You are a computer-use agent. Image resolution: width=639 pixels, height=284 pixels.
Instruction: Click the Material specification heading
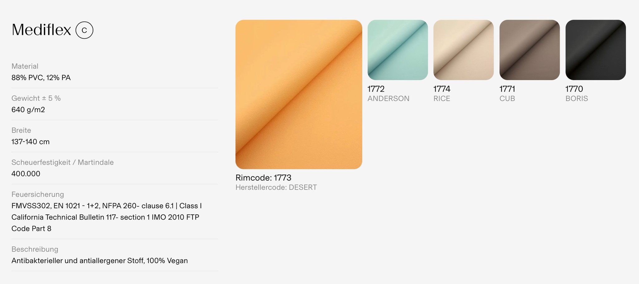(25, 66)
